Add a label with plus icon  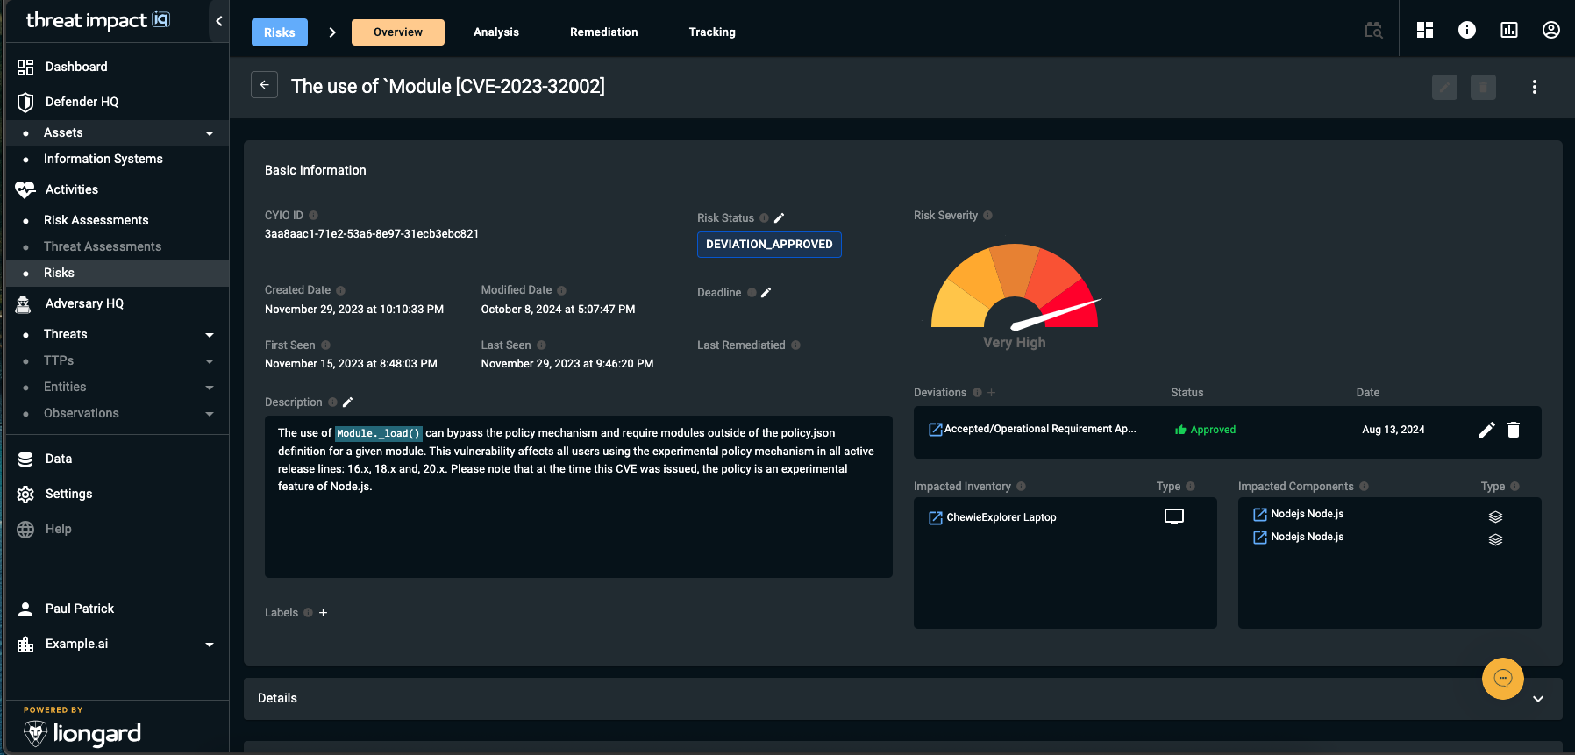[323, 613]
